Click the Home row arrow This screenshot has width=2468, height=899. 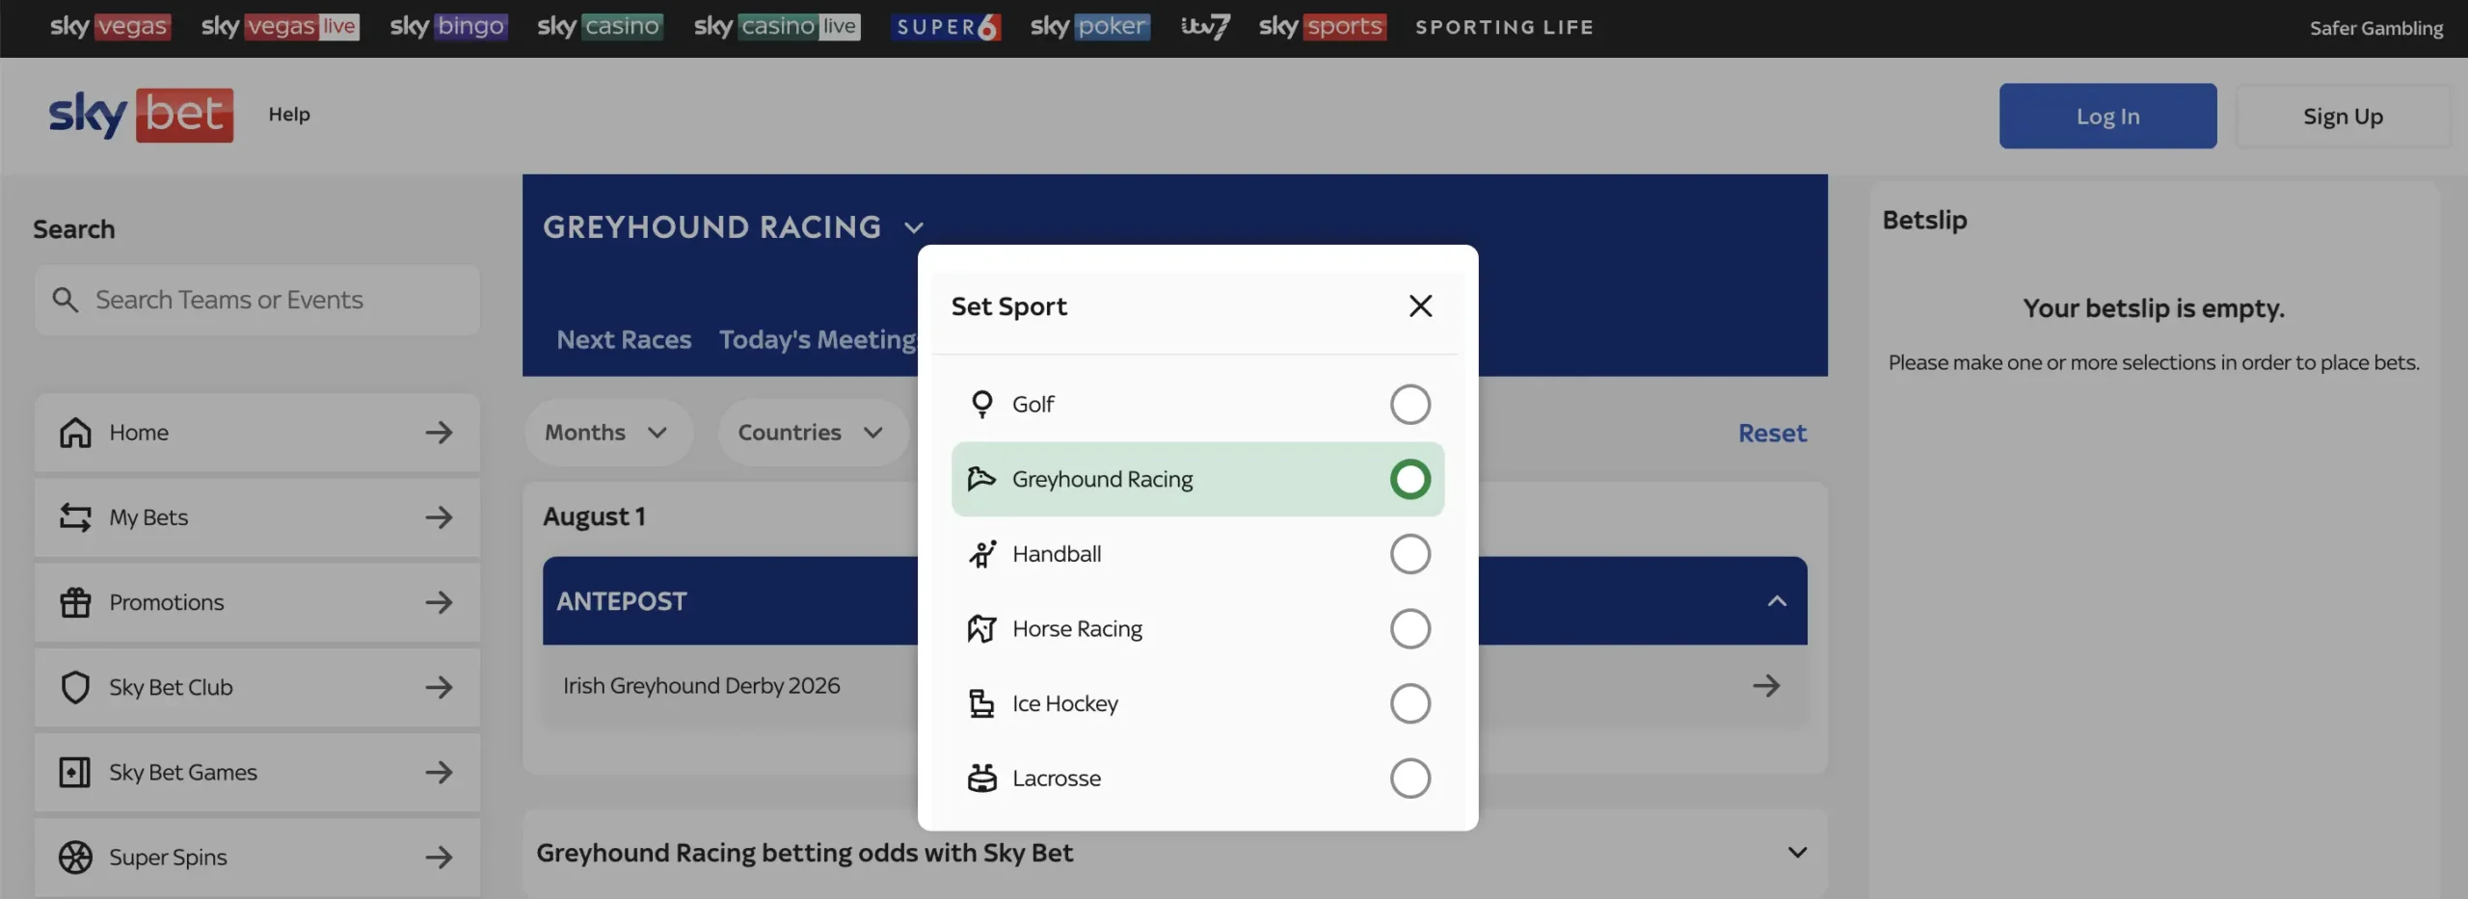click(x=439, y=433)
